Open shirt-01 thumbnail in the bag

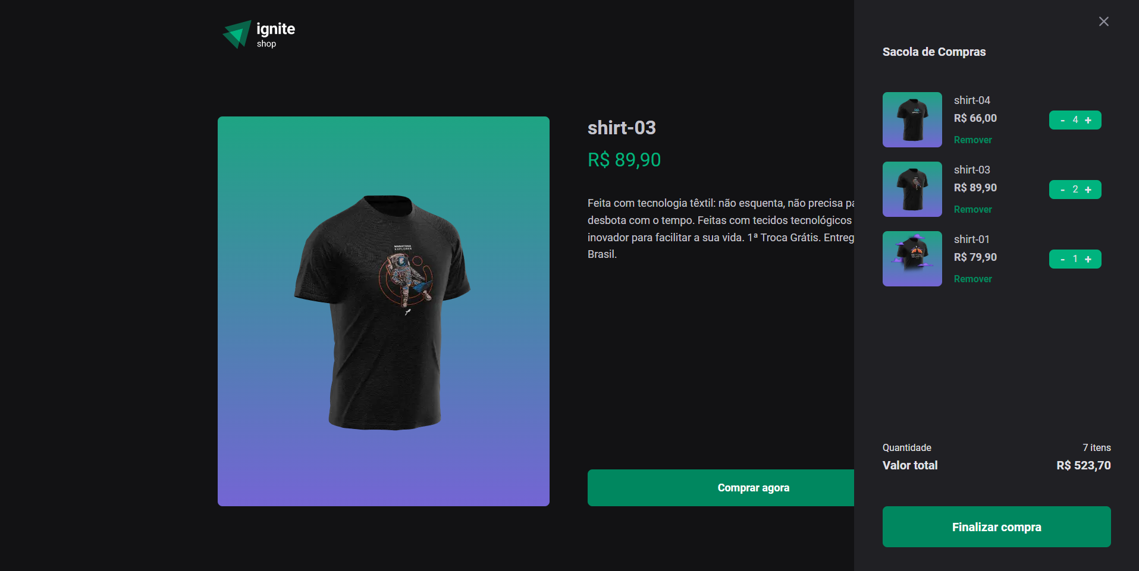coord(912,258)
